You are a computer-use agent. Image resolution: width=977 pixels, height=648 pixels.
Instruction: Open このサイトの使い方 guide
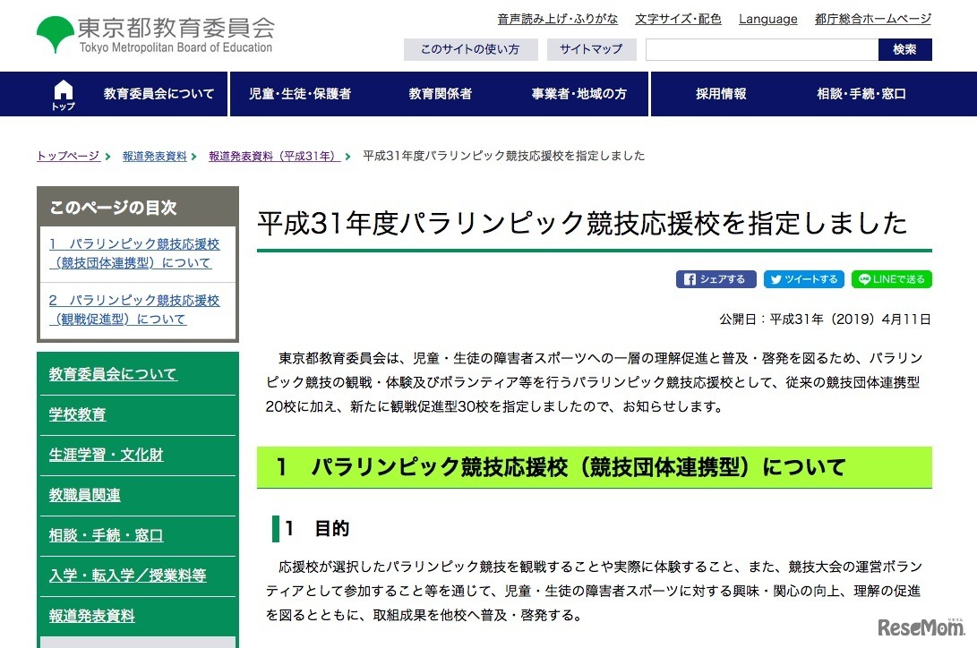point(470,49)
